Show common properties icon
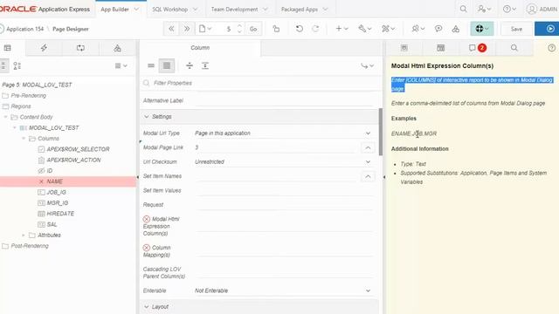The height and width of the screenshot is (314, 559). point(151,65)
